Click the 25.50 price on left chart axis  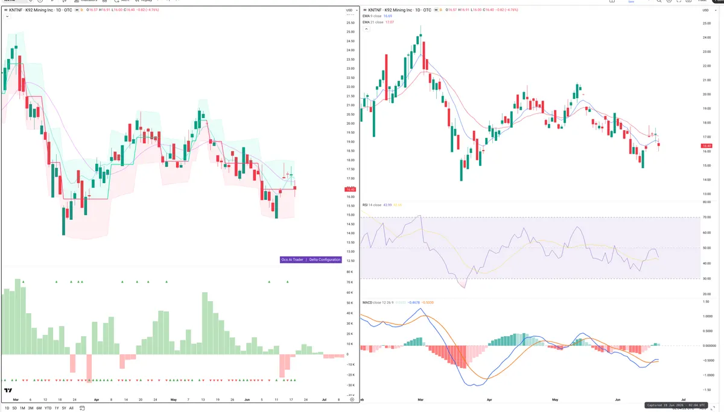point(351,22)
